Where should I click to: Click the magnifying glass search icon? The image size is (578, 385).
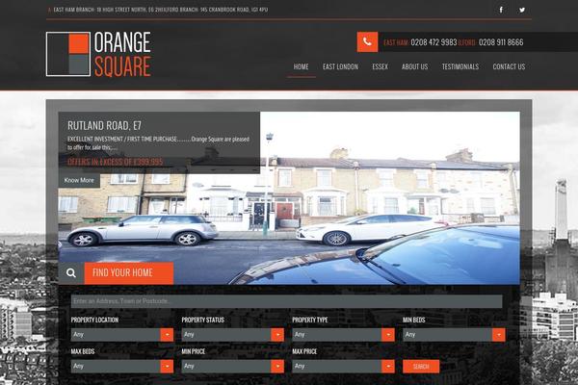70,273
